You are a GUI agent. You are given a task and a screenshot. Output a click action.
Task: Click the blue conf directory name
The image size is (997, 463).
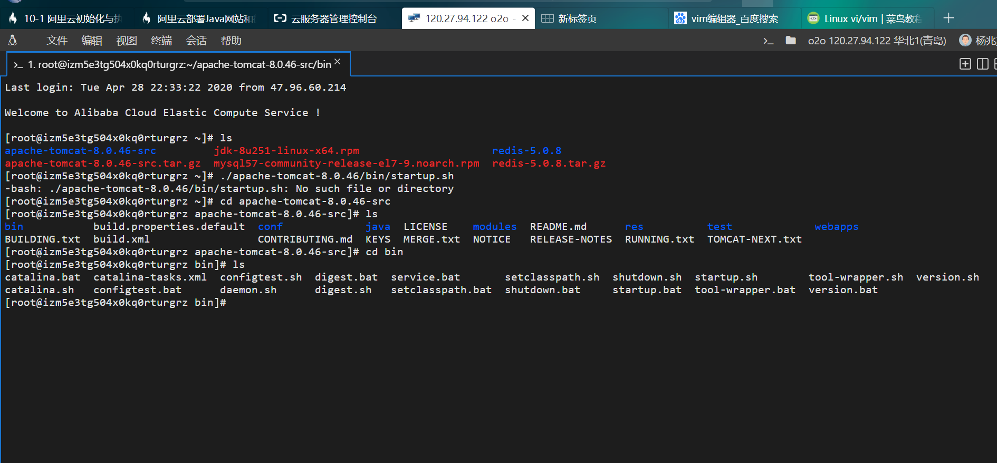[x=270, y=226]
